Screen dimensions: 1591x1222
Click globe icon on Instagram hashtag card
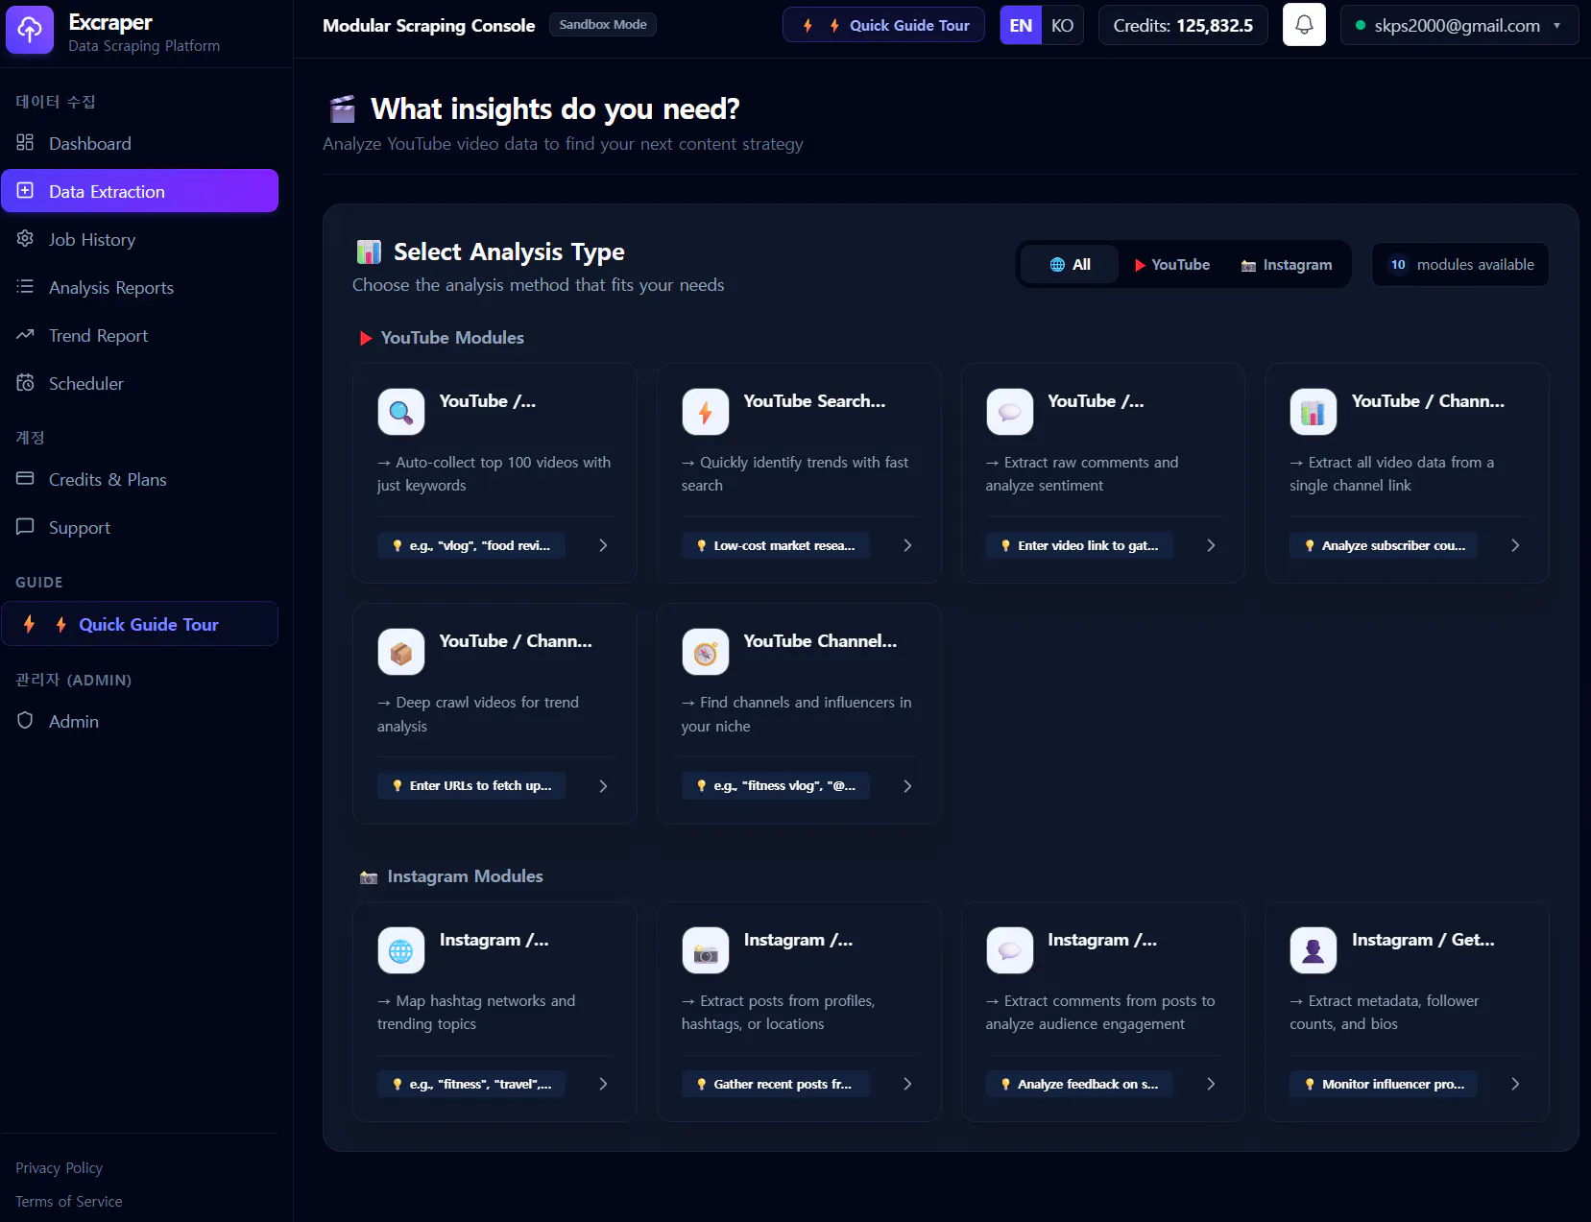coord(401,951)
